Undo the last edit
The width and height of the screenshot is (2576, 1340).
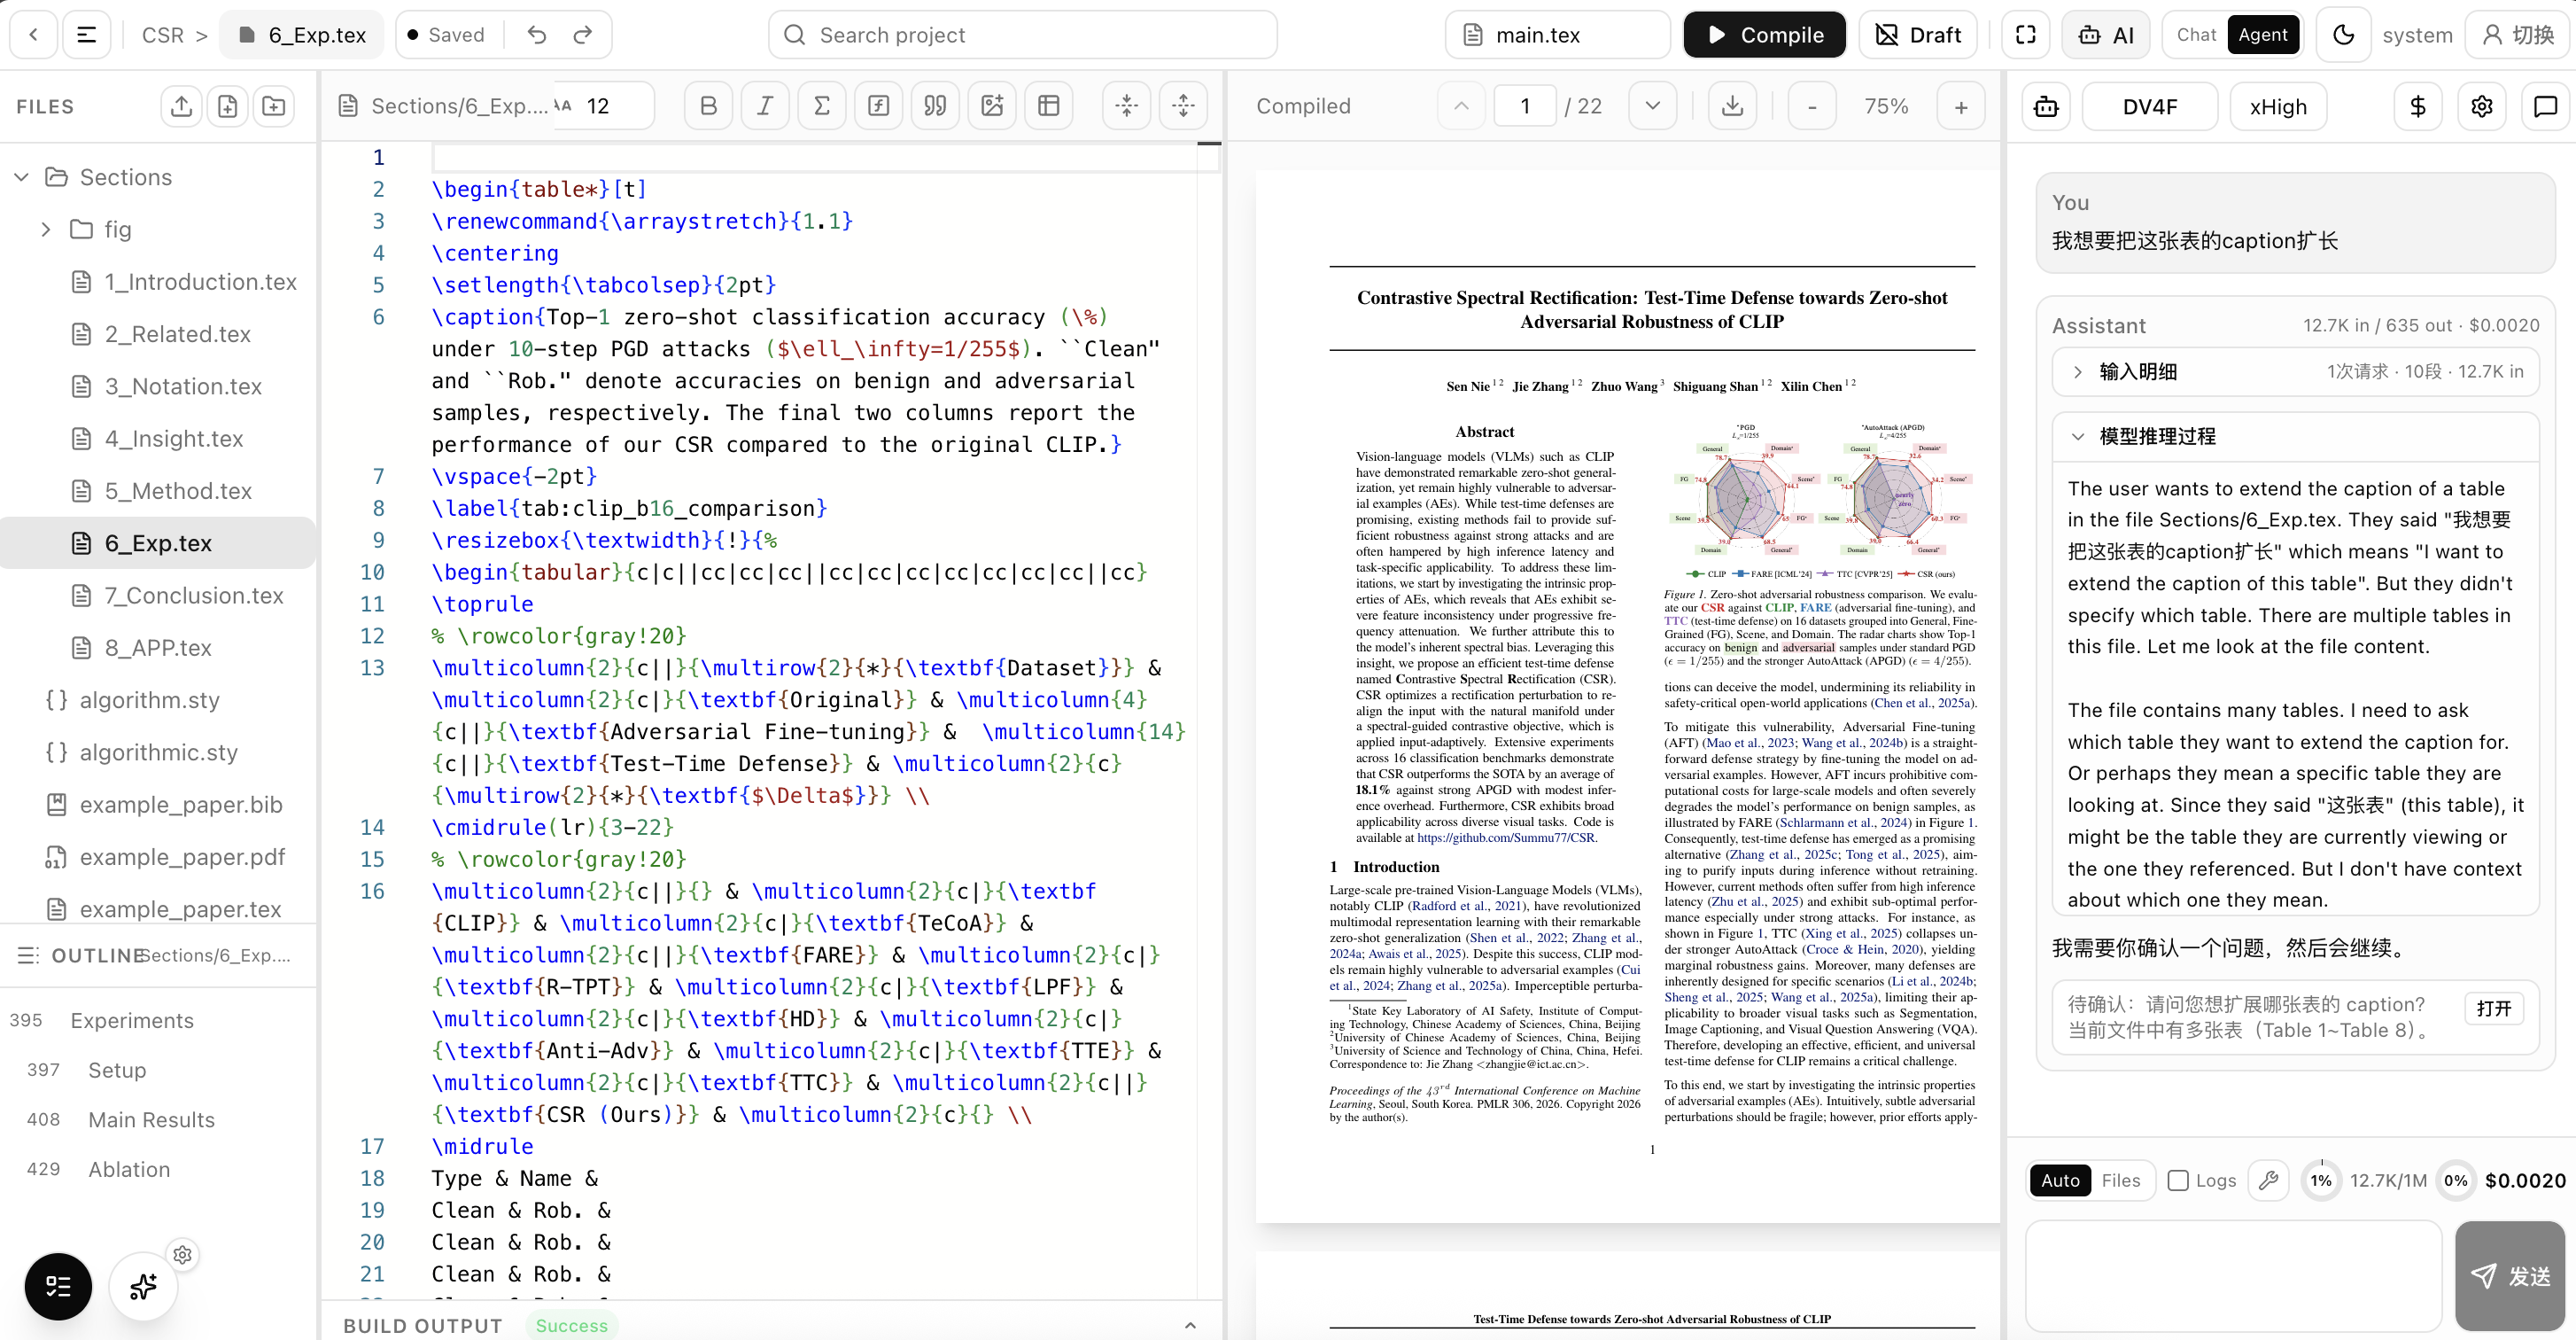(537, 35)
